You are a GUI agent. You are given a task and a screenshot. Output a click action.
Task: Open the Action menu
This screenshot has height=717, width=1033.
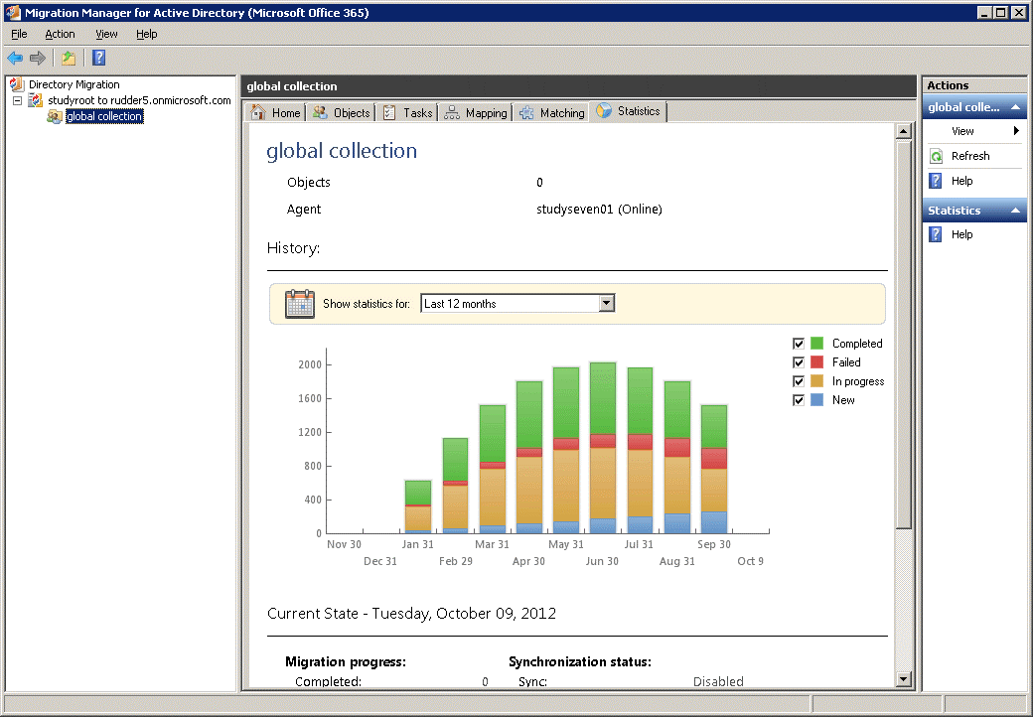click(60, 34)
